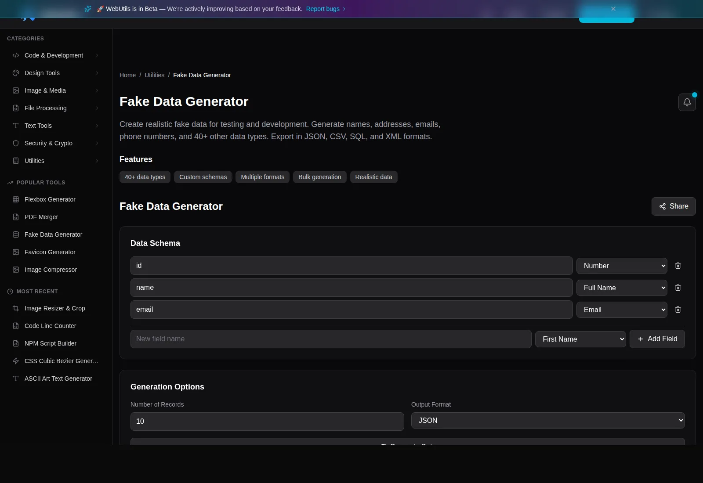
Task: Click the Text Tools T icon
Action: (x=16, y=126)
